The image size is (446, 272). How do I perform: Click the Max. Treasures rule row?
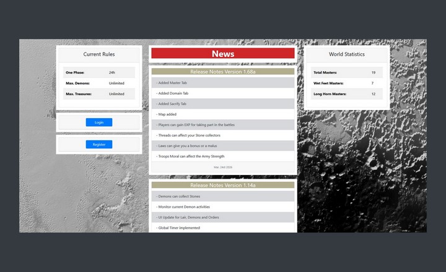coord(99,94)
